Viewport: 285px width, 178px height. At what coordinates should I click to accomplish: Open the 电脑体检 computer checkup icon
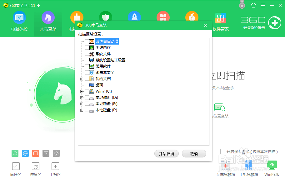[19, 17]
